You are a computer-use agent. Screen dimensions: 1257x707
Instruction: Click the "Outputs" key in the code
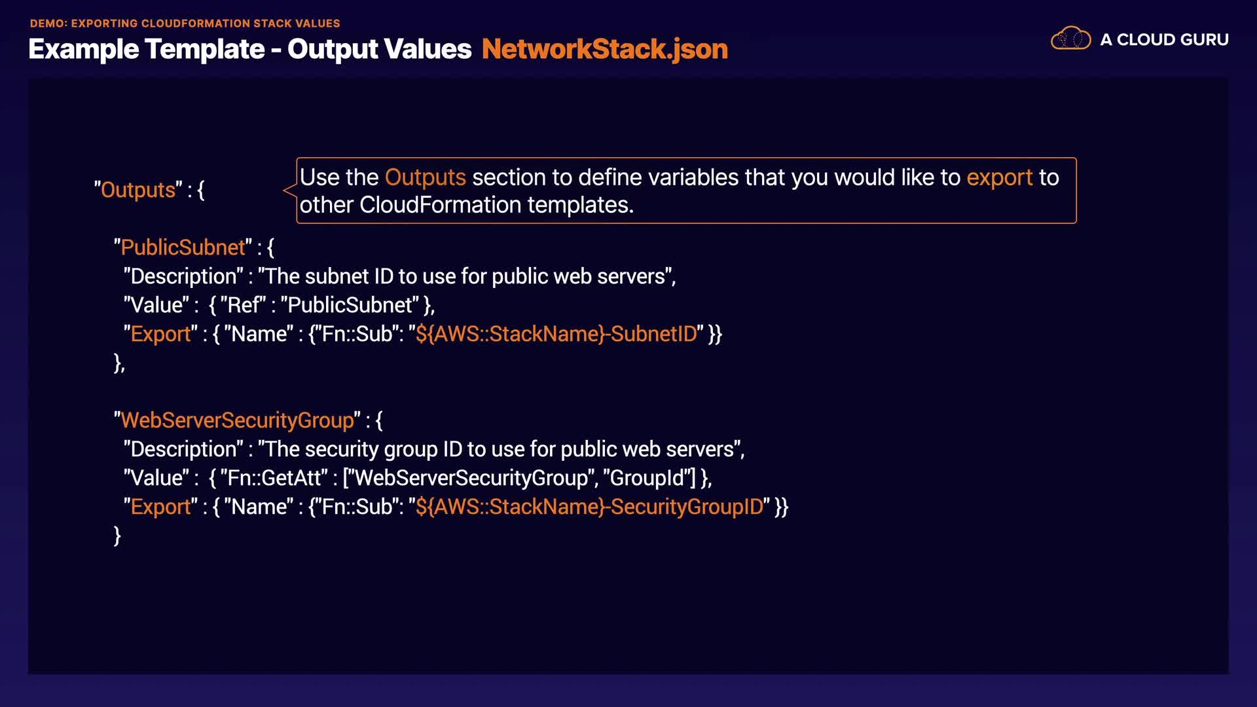coord(138,190)
